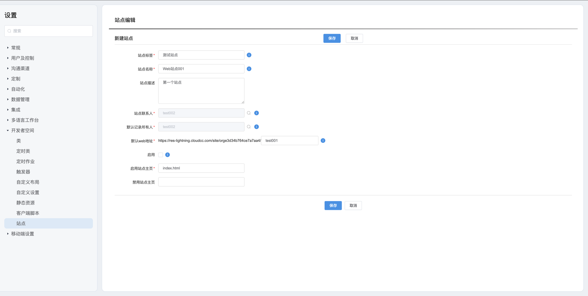Screen dimensions: 588x296
Task: Expand the 用户及控制 section
Action: pyautogui.click(x=22, y=58)
